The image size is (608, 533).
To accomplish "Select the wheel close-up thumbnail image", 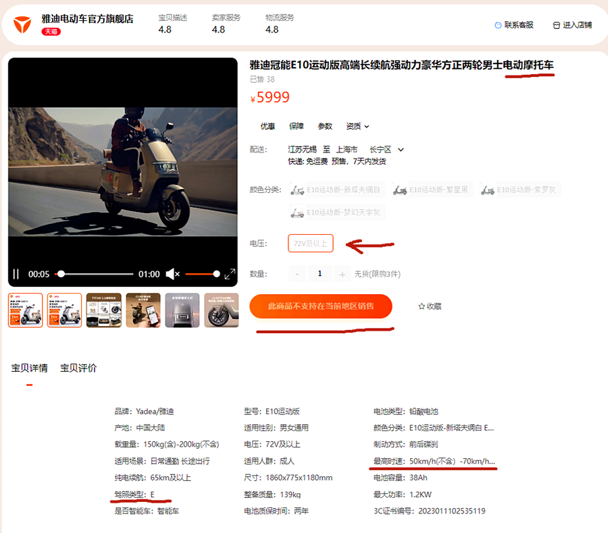I will pos(222,310).
